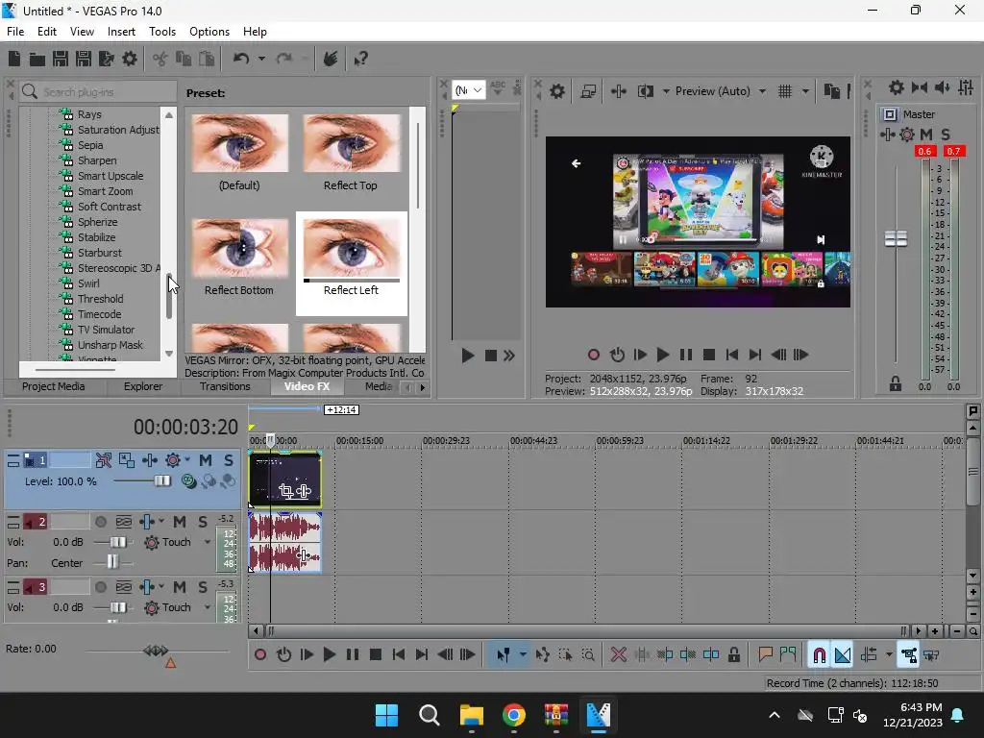Open Project Properties gear in main toolbar
The width and height of the screenshot is (984, 738).
(130, 59)
